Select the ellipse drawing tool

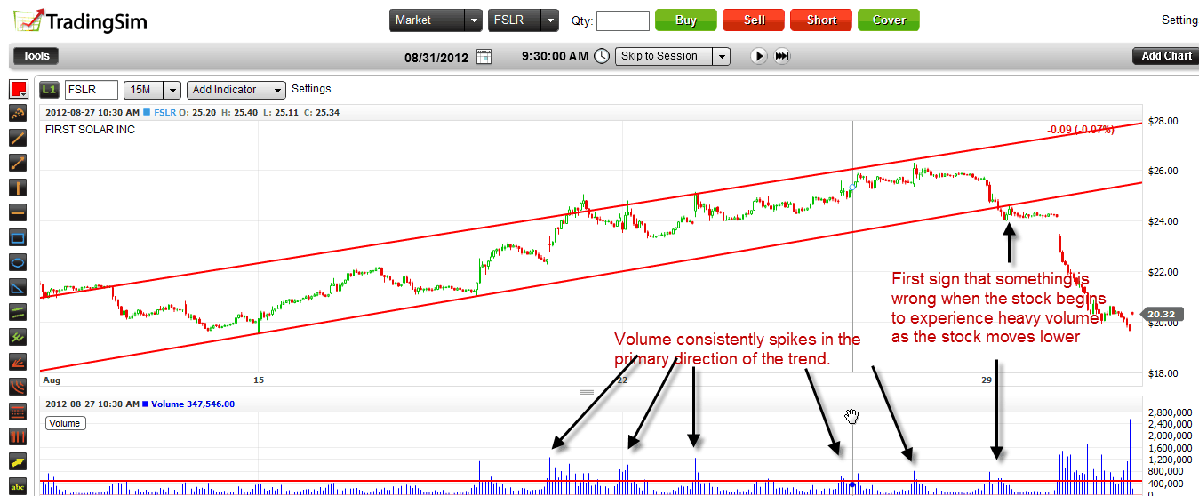coord(18,262)
